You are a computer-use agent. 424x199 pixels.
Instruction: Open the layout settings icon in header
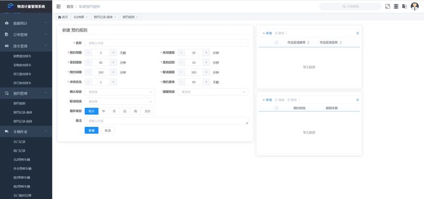[x=396, y=6]
